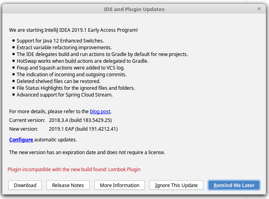Click 'File Status Highlights' list item

tap(76, 88)
